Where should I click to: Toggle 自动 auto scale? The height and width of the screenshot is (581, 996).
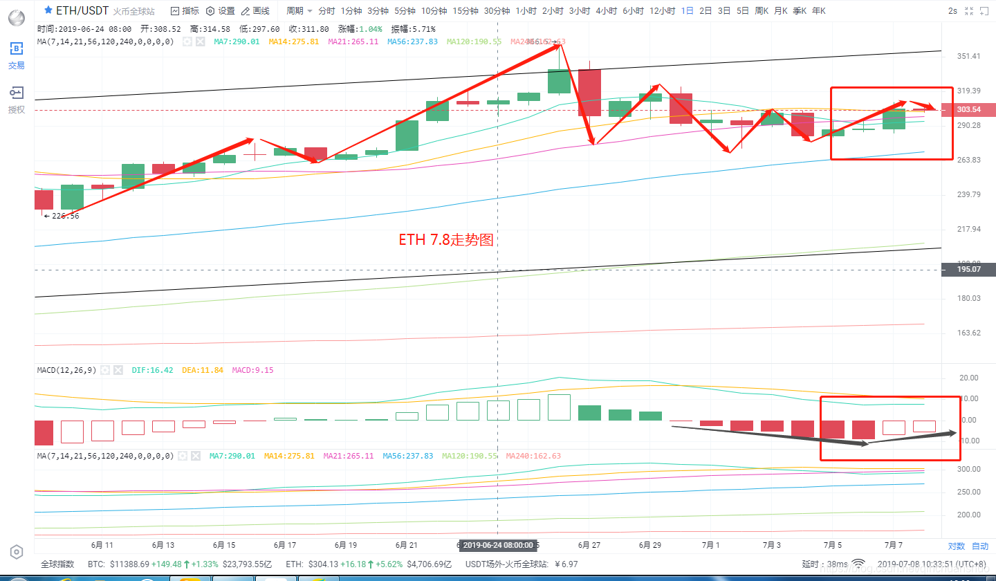[x=980, y=546]
